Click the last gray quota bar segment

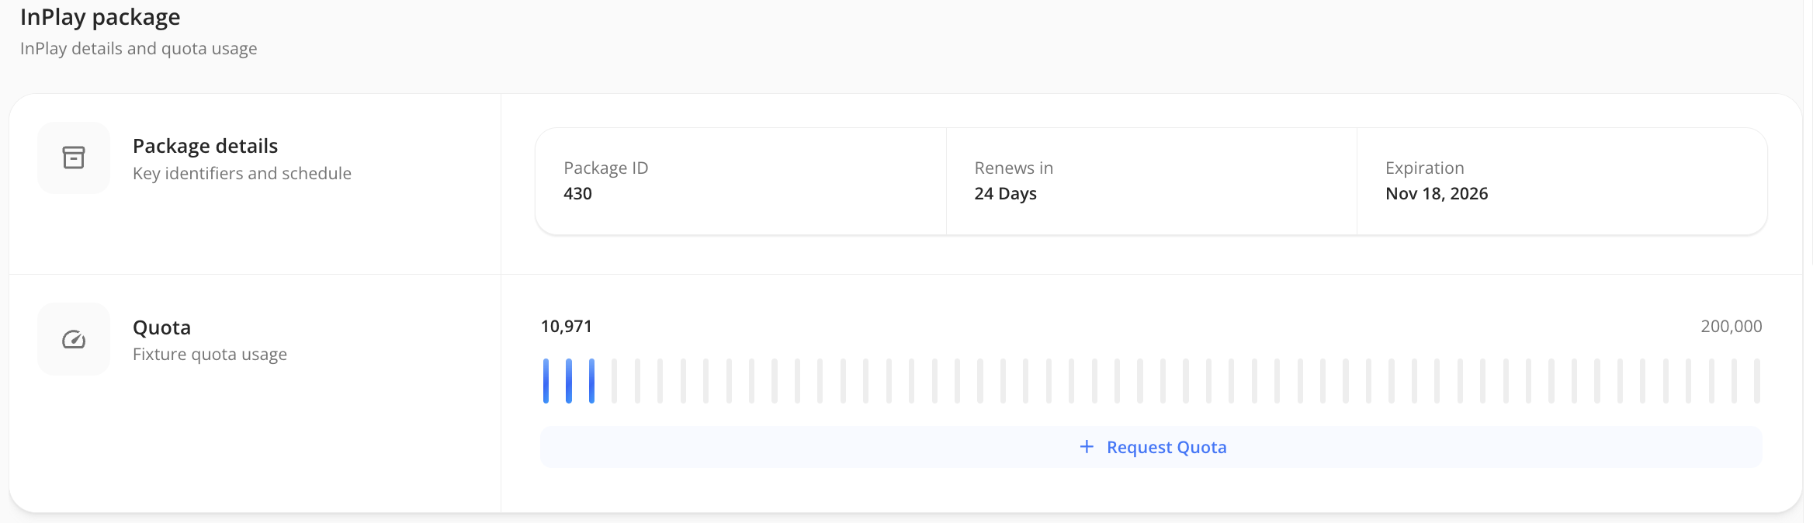[x=1756, y=380]
